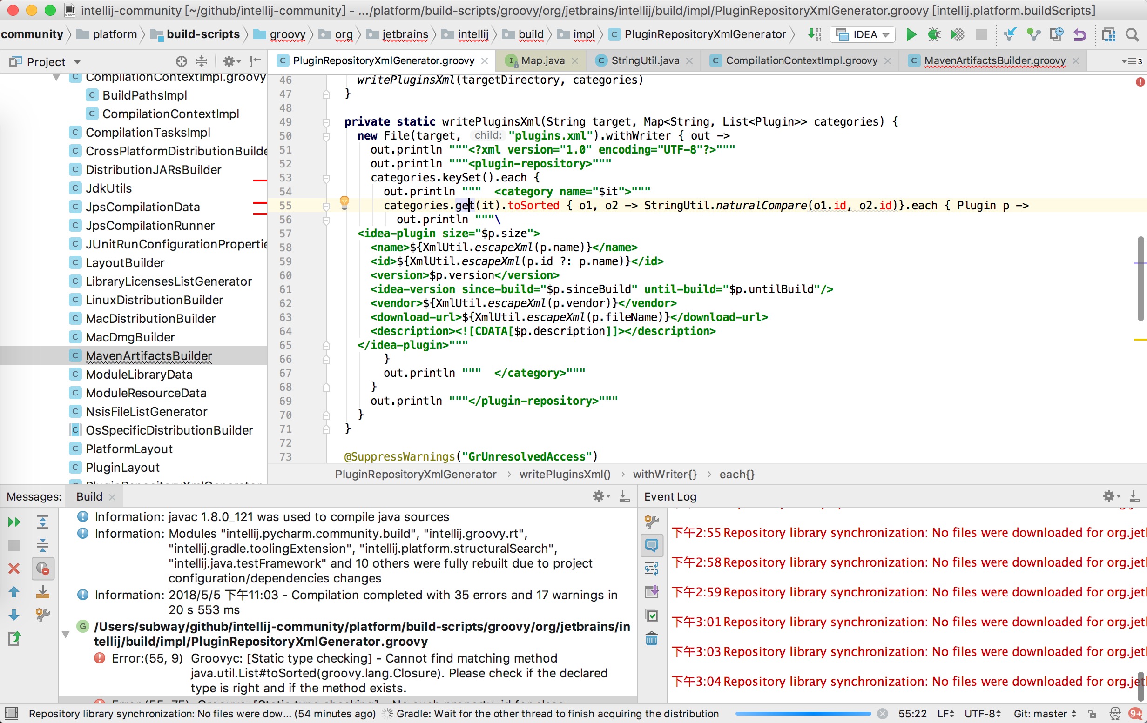Toggle the hide warnings filter button
The image size is (1147, 723).
pyautogui.click(x=43, y=569)
